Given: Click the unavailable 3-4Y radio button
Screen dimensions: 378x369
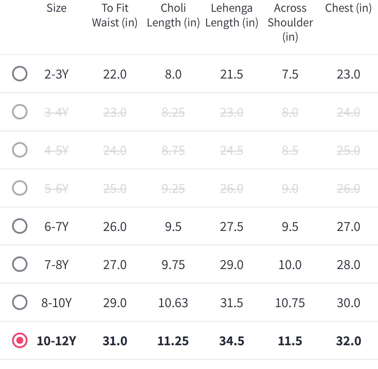Looking at the screenshot, I should point(20,112).
